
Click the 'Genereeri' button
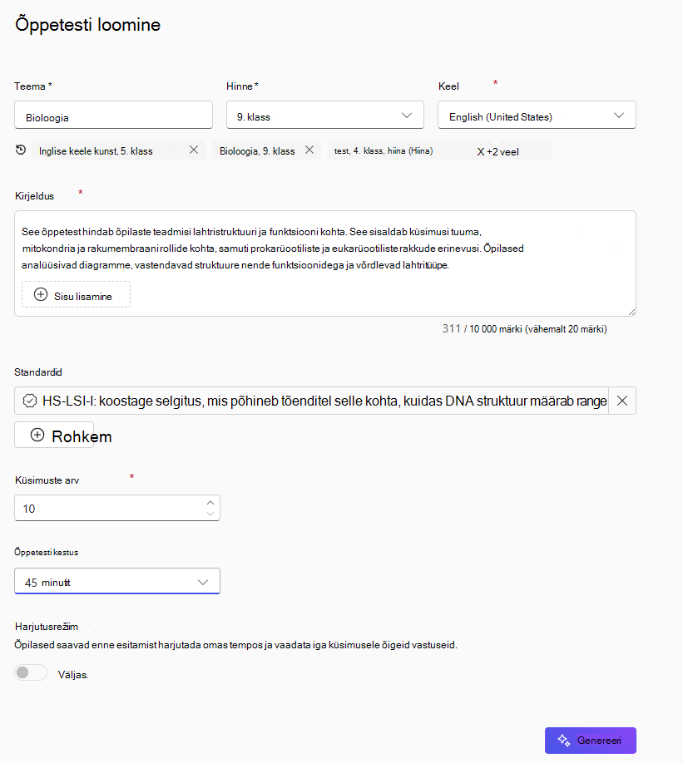tap(591, 740)
